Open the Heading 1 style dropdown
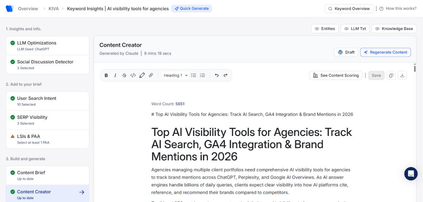Image resolution: width=423 pixels, height=202 pixels. coord(176,76)
